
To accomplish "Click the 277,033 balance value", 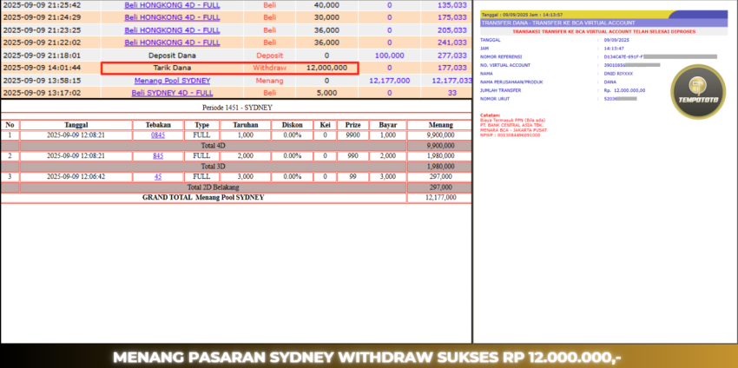I will click(451, 55).
